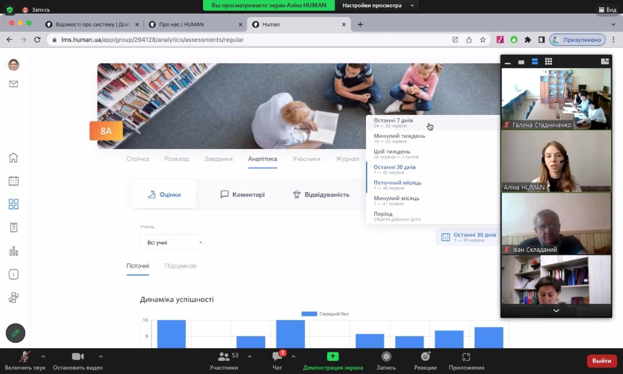Choose Останні 7 днів period option
Screen dimensions: 623x374
[433, 123]
